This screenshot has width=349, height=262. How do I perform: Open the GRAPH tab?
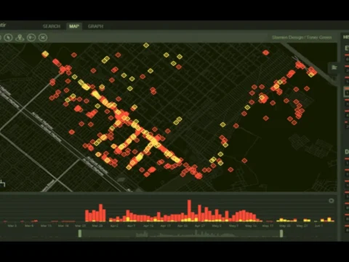point(95,26)
